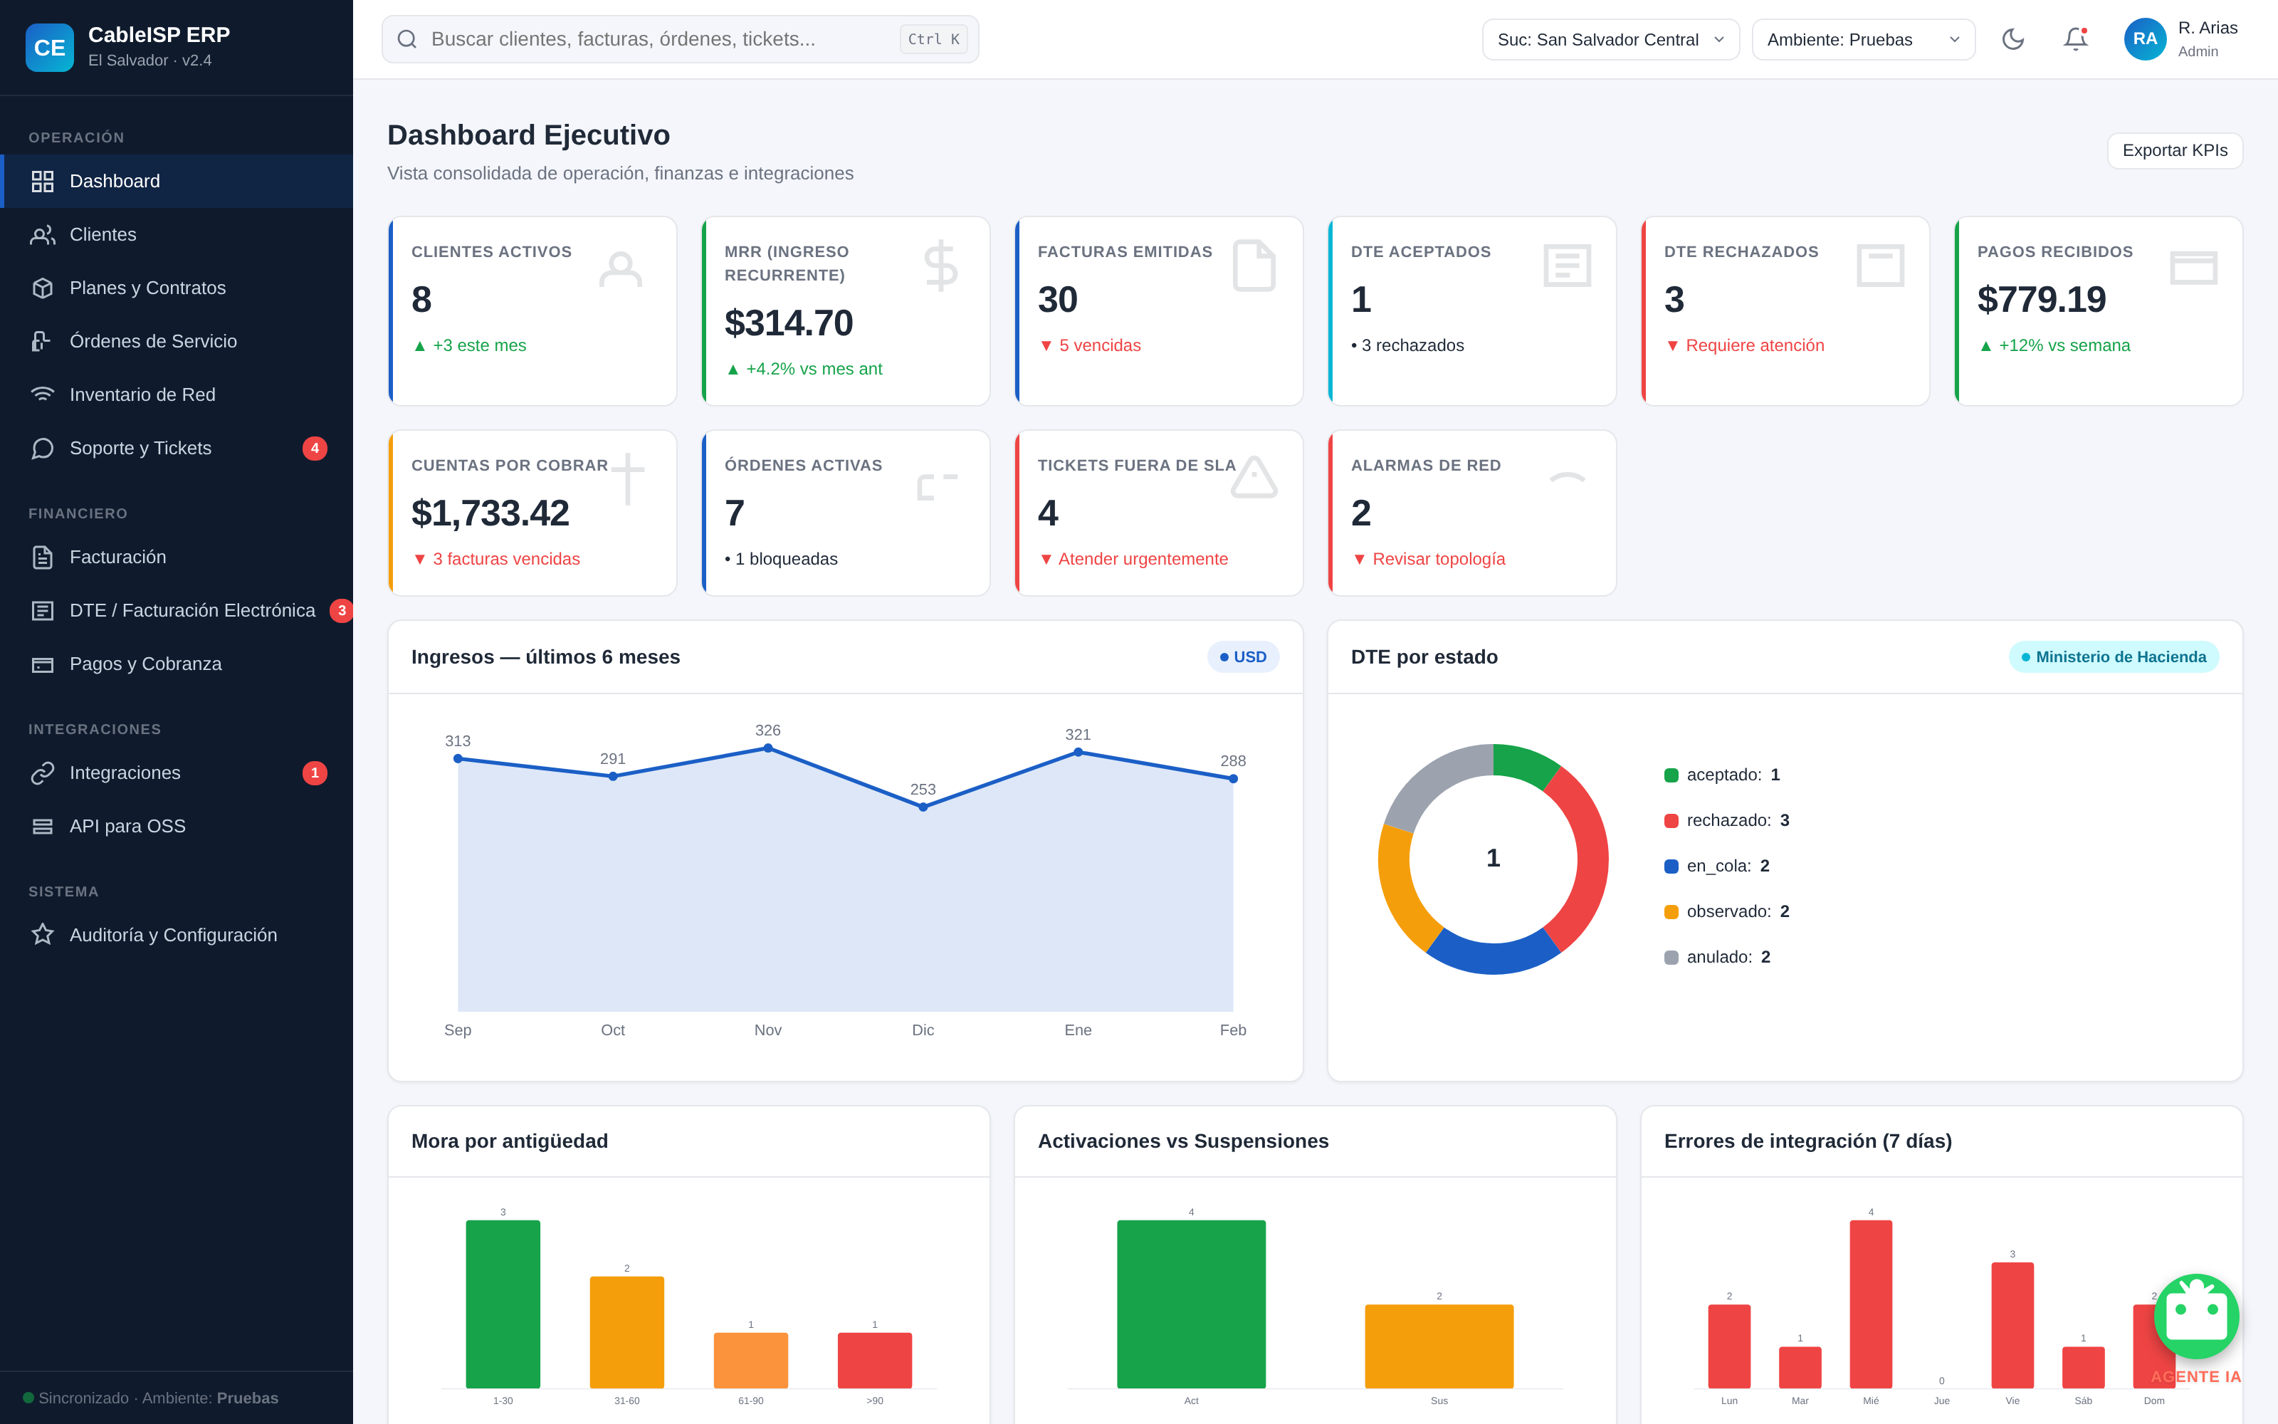The width and height of the screenshot is (2278, 1424).
Task: Click the Cuentas por Cobrar card value $1,733.42
Action: (490, 513)
